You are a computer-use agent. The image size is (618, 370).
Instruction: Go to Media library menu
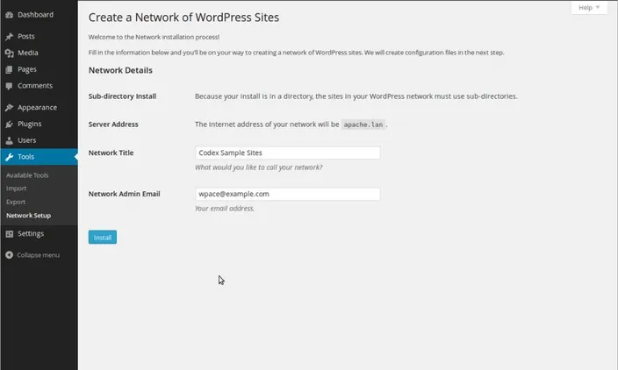27,53
